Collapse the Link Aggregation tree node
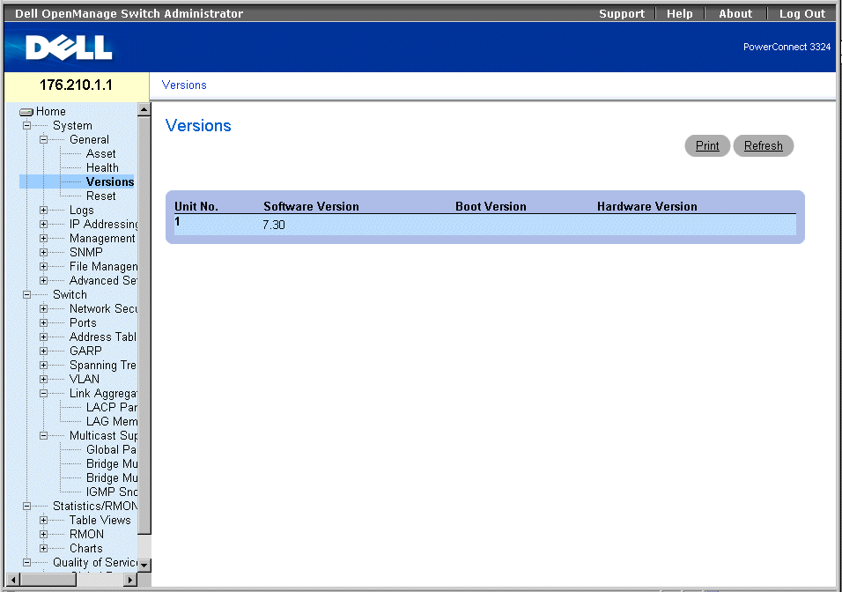The width and height of the screenshot is (842, 592). coord(43,393)
